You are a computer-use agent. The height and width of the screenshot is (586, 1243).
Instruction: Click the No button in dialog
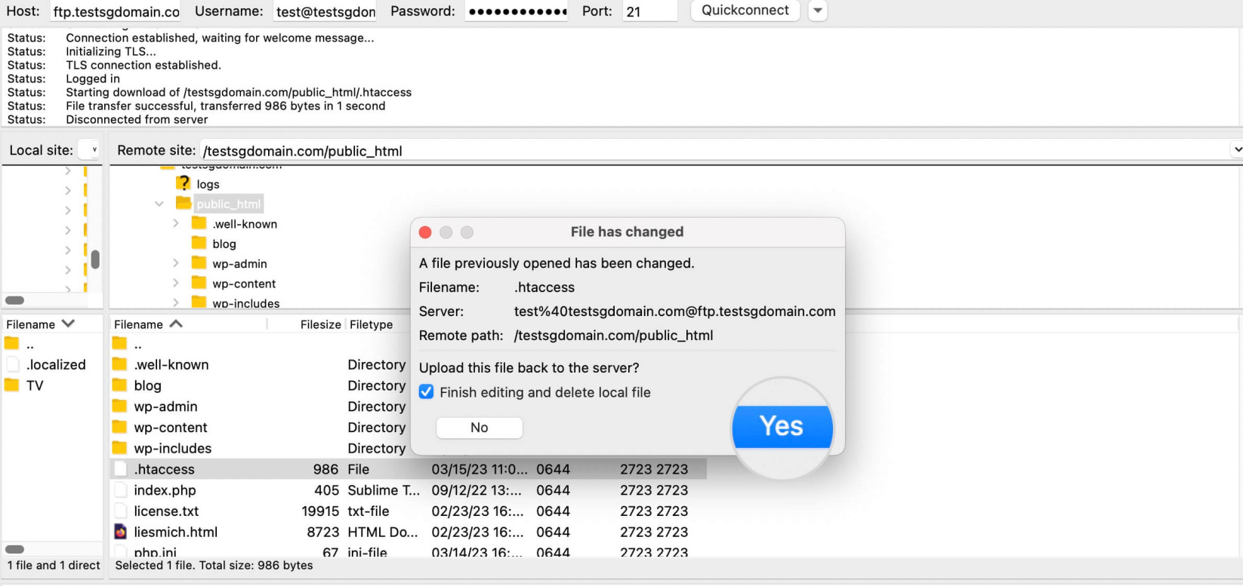[480, 428]
